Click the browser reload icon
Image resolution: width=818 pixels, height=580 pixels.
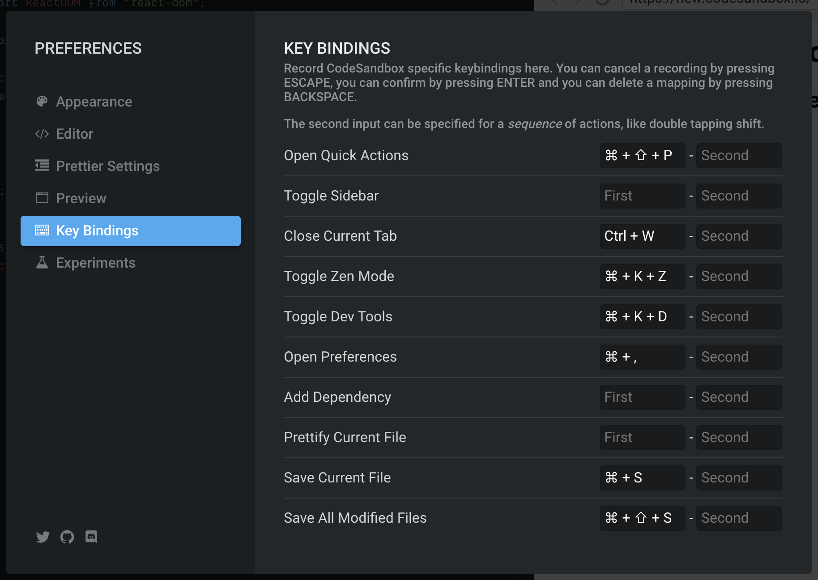click(602, 3)
